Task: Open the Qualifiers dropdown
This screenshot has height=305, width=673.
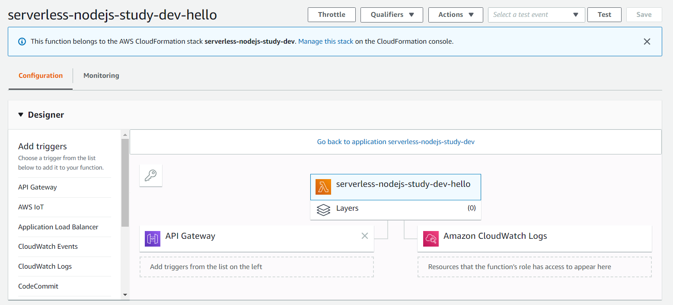Action: 392,15
